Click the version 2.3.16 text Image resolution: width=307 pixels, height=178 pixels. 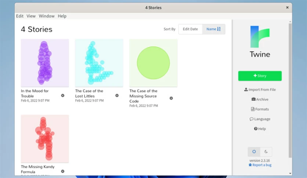coord(260,161)
